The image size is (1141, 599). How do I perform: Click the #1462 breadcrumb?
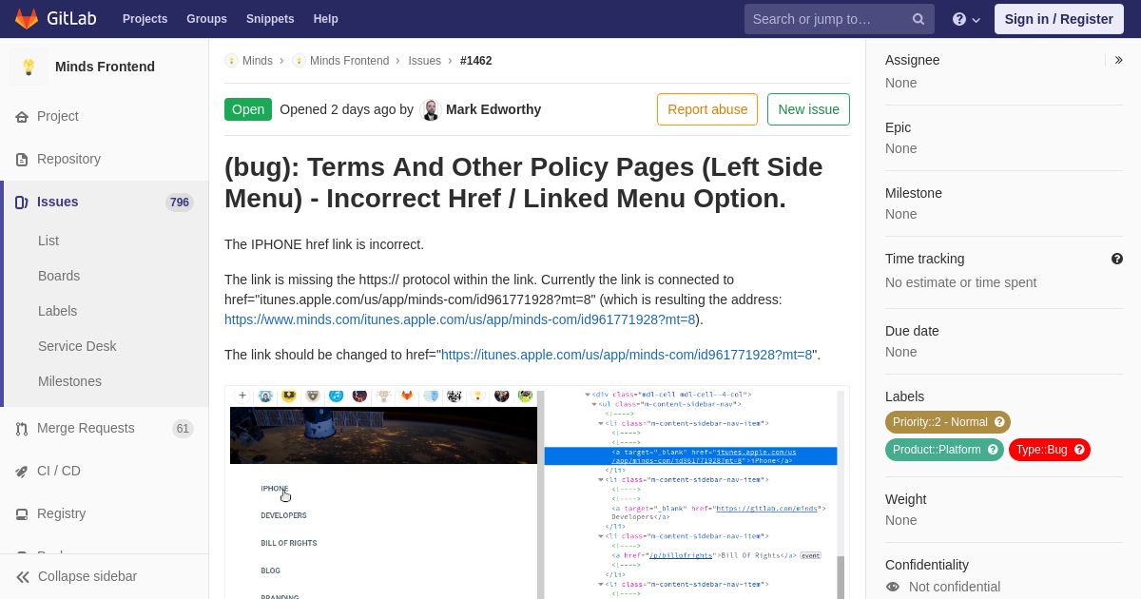[475, 61]
